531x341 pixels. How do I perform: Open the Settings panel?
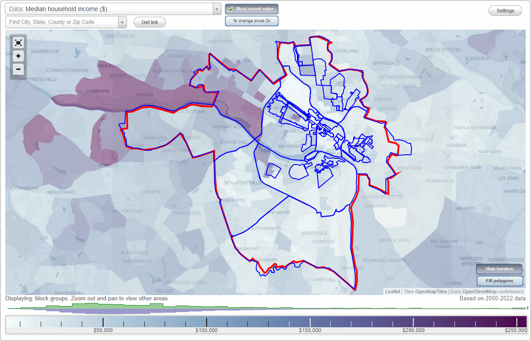(x=505, y=10)
